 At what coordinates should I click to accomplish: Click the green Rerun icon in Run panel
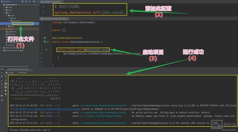2,73
